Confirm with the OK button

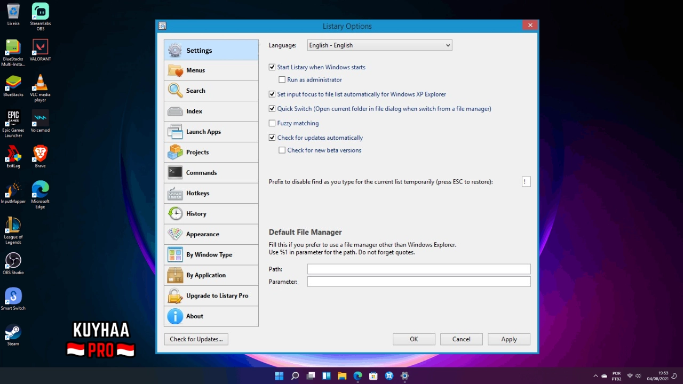(414, 339)
